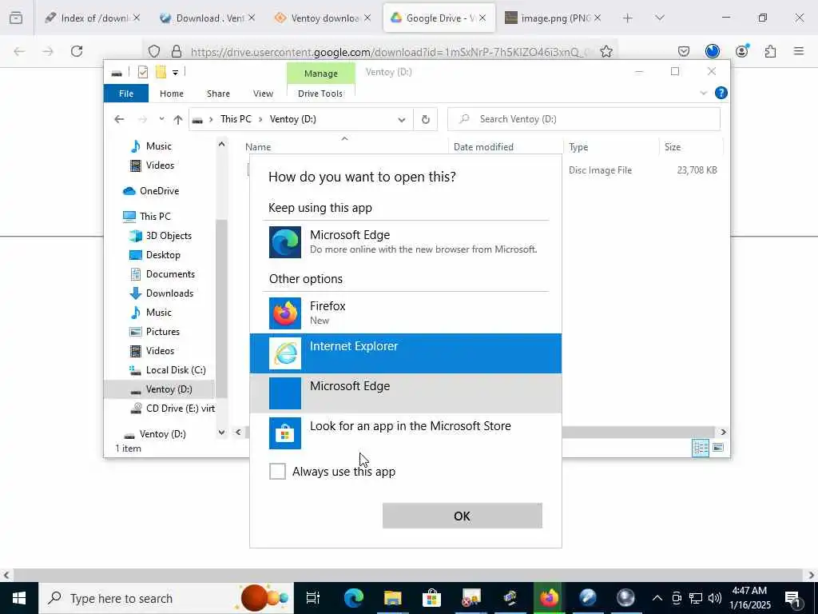Open the Firefox account icon
The width and height of the screenshot is (818, 614).
click(x=742, y=51)
